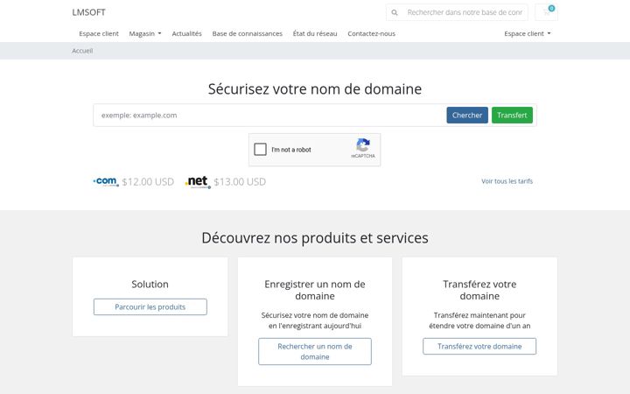This screenshot has height=394, width=630.
Task: Click Sécurisez votre nom de domaine heading
Action: (x=315, y=88)
